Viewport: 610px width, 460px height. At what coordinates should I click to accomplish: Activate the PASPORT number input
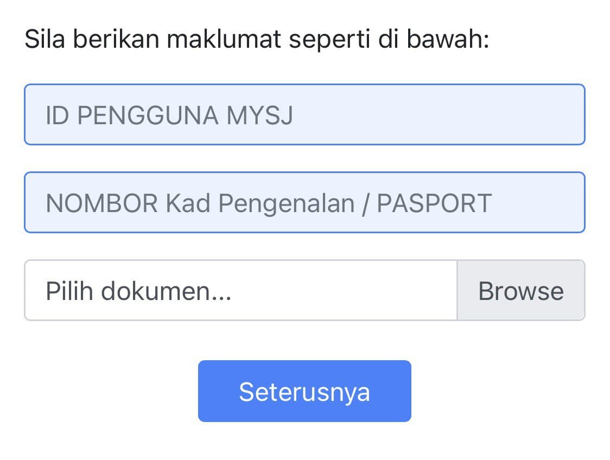pyautogui.click(x=304, y=202)
